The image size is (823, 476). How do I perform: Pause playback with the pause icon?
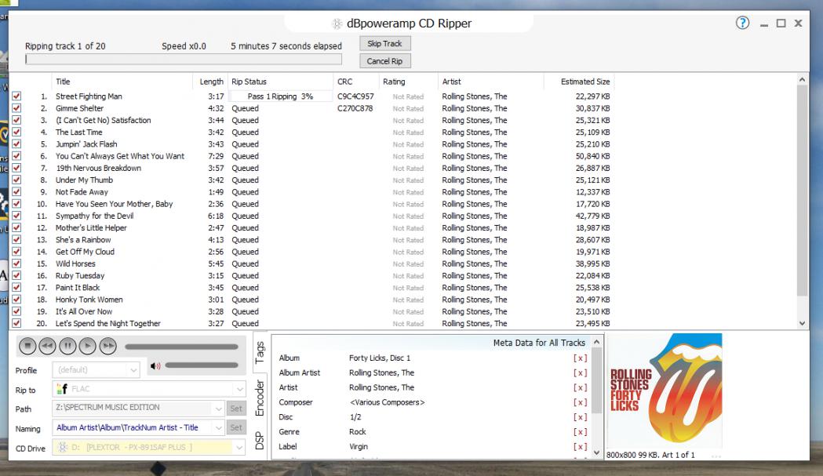67,346
